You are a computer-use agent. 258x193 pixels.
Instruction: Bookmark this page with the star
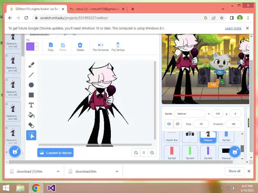(x=222, y=18)
